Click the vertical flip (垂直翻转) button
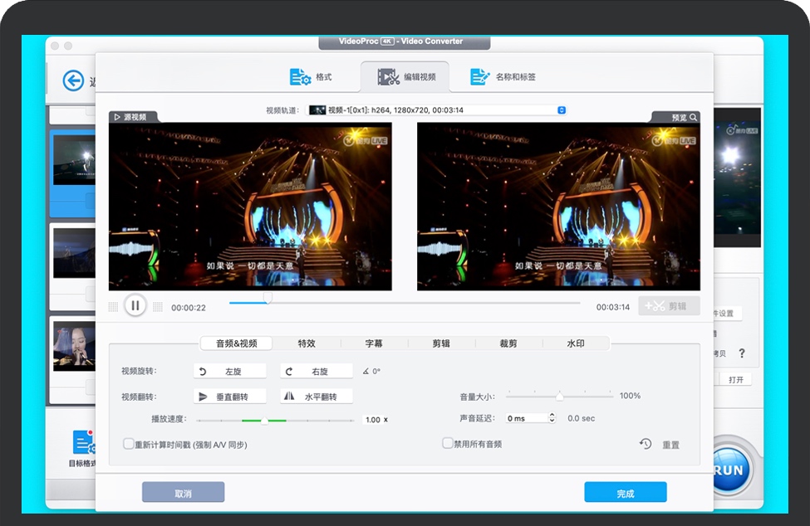The height and width of the screenshot is (526, 810). [230, 397]
